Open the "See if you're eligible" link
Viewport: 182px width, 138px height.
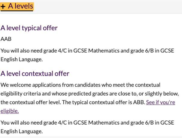coord(160,102)
